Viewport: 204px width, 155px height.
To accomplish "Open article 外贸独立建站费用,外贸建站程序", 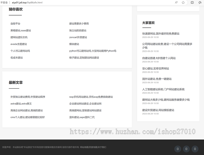I will pos(28,97).
